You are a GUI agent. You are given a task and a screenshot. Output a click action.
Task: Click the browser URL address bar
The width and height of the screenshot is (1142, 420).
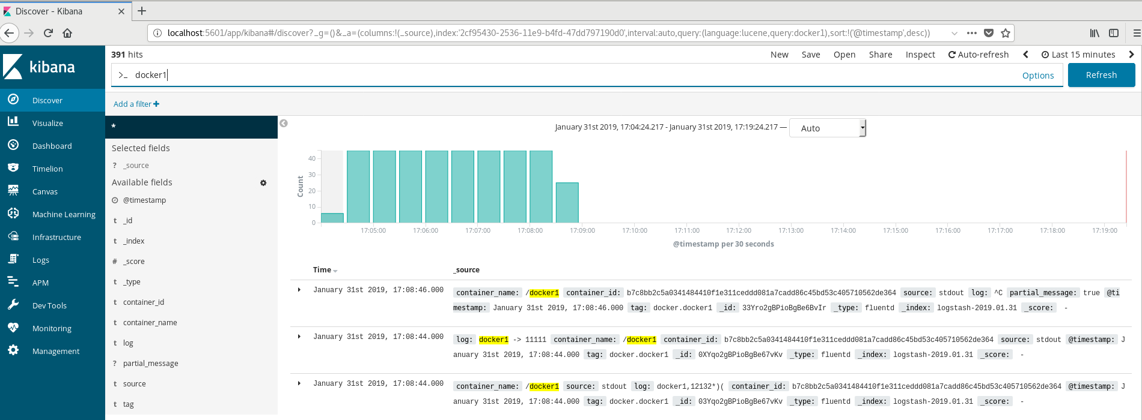click(549, 33)
